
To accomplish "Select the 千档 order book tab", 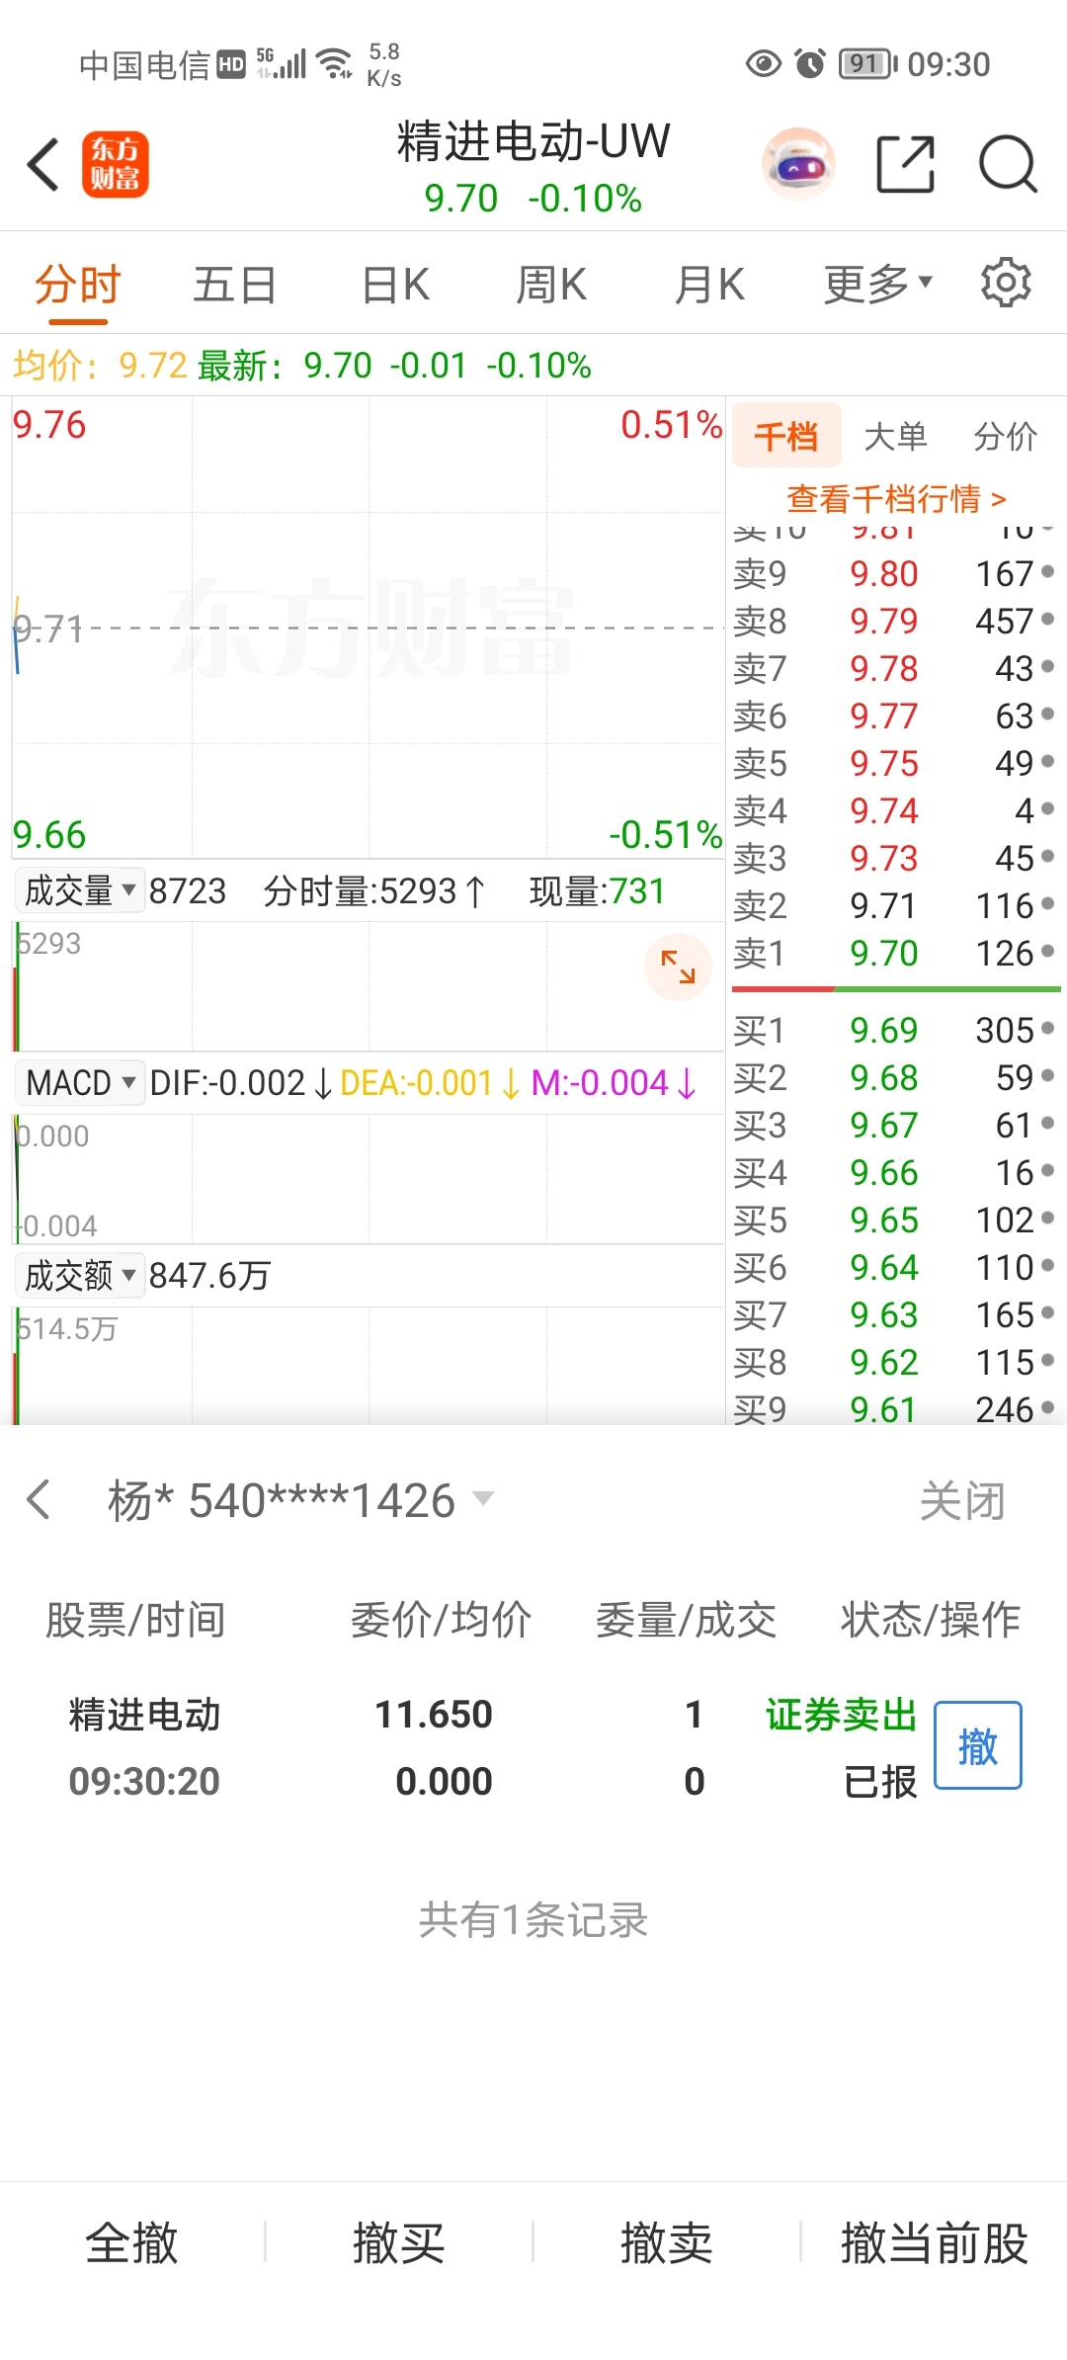I will coord(786,435).
